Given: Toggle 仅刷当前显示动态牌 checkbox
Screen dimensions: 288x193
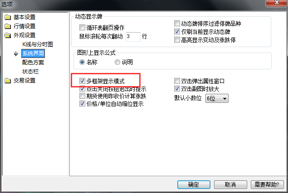Looking at the screenshot, I should pos(177,32).
